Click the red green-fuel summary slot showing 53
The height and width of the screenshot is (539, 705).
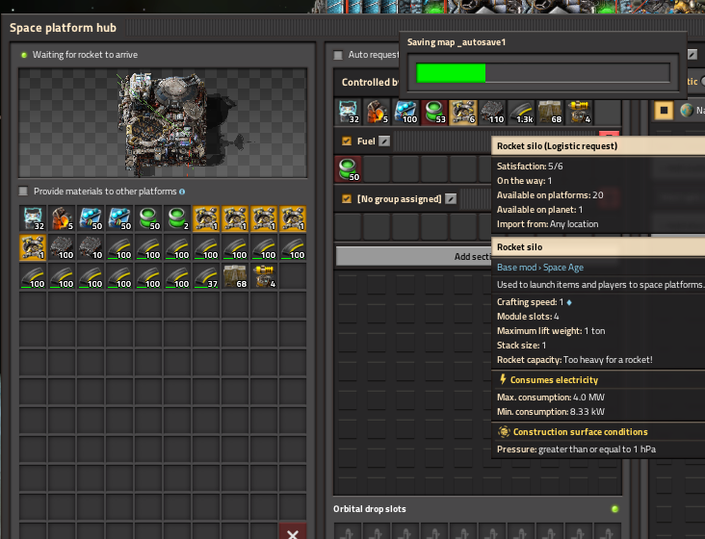(434, 113)
